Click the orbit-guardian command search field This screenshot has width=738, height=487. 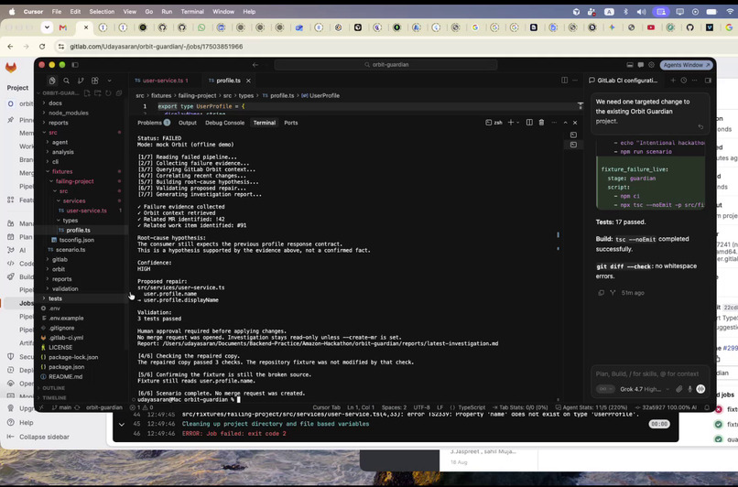point(386,65)
